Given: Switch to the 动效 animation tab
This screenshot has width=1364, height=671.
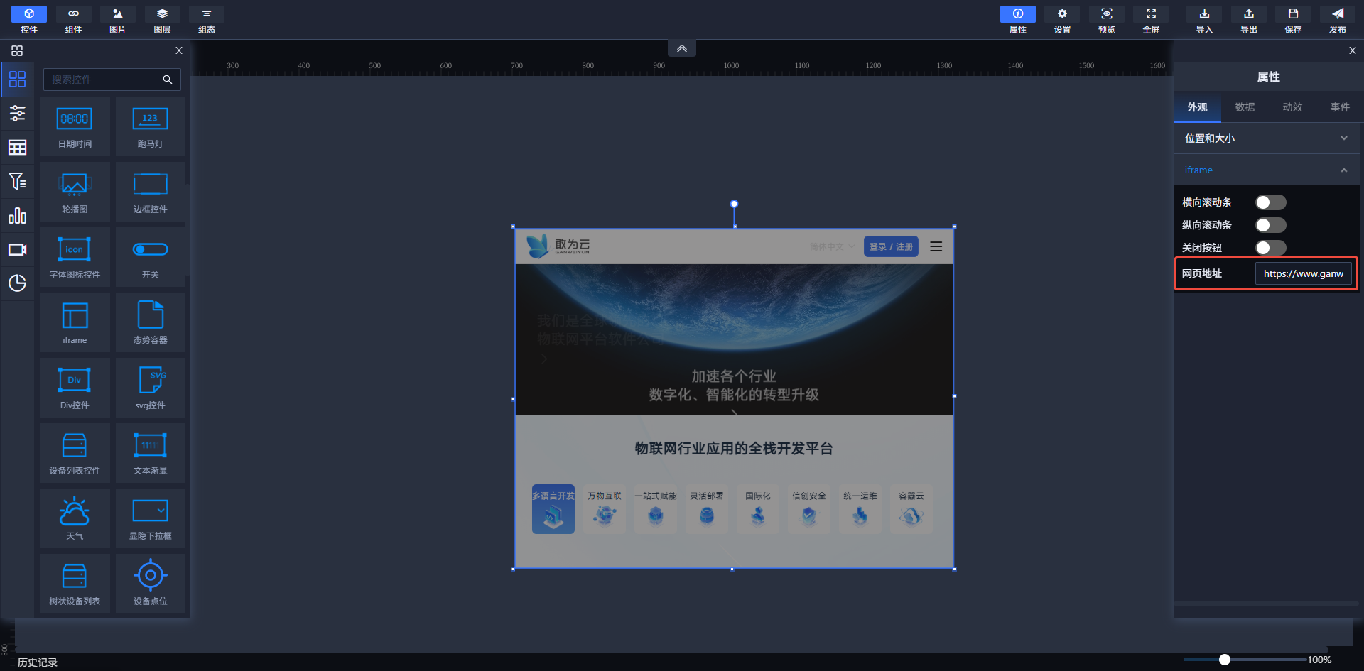Looking at the screenshot, I should click(x=1292, y=107).
